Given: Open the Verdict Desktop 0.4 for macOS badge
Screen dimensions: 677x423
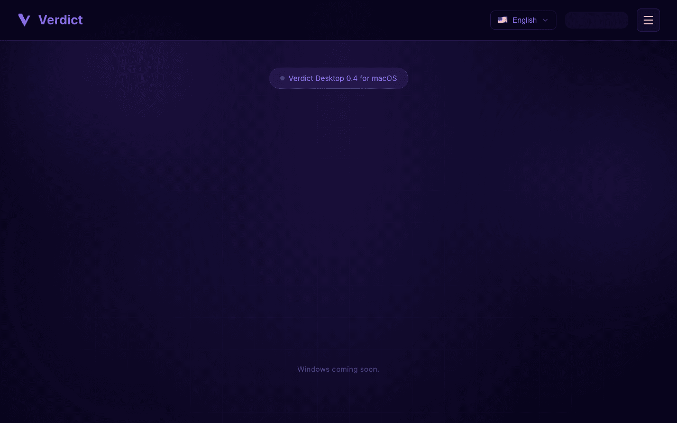Looking at the screenshot, I should click(338, 78).
